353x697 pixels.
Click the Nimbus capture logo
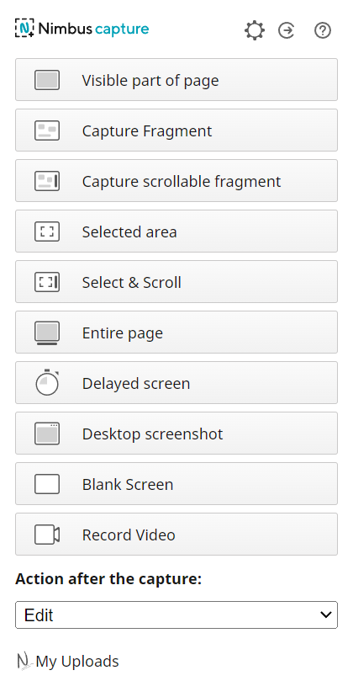tap(82, 29)
